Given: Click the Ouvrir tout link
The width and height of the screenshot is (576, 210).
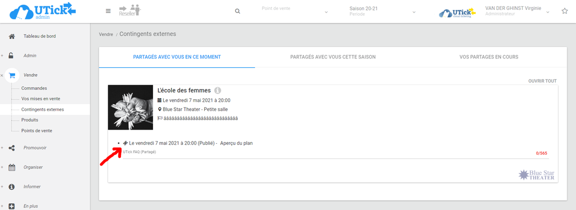Looking at the screenshot, I should [542, 81].
